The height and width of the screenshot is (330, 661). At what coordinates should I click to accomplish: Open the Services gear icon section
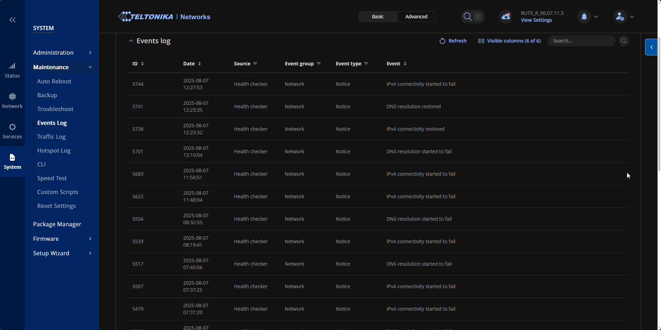click(x=12, y=131)
